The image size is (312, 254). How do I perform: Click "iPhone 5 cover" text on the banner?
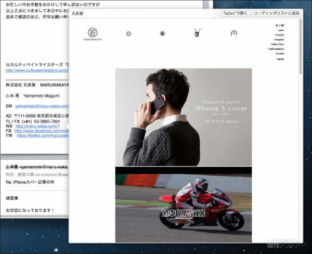tap(222, 109)
